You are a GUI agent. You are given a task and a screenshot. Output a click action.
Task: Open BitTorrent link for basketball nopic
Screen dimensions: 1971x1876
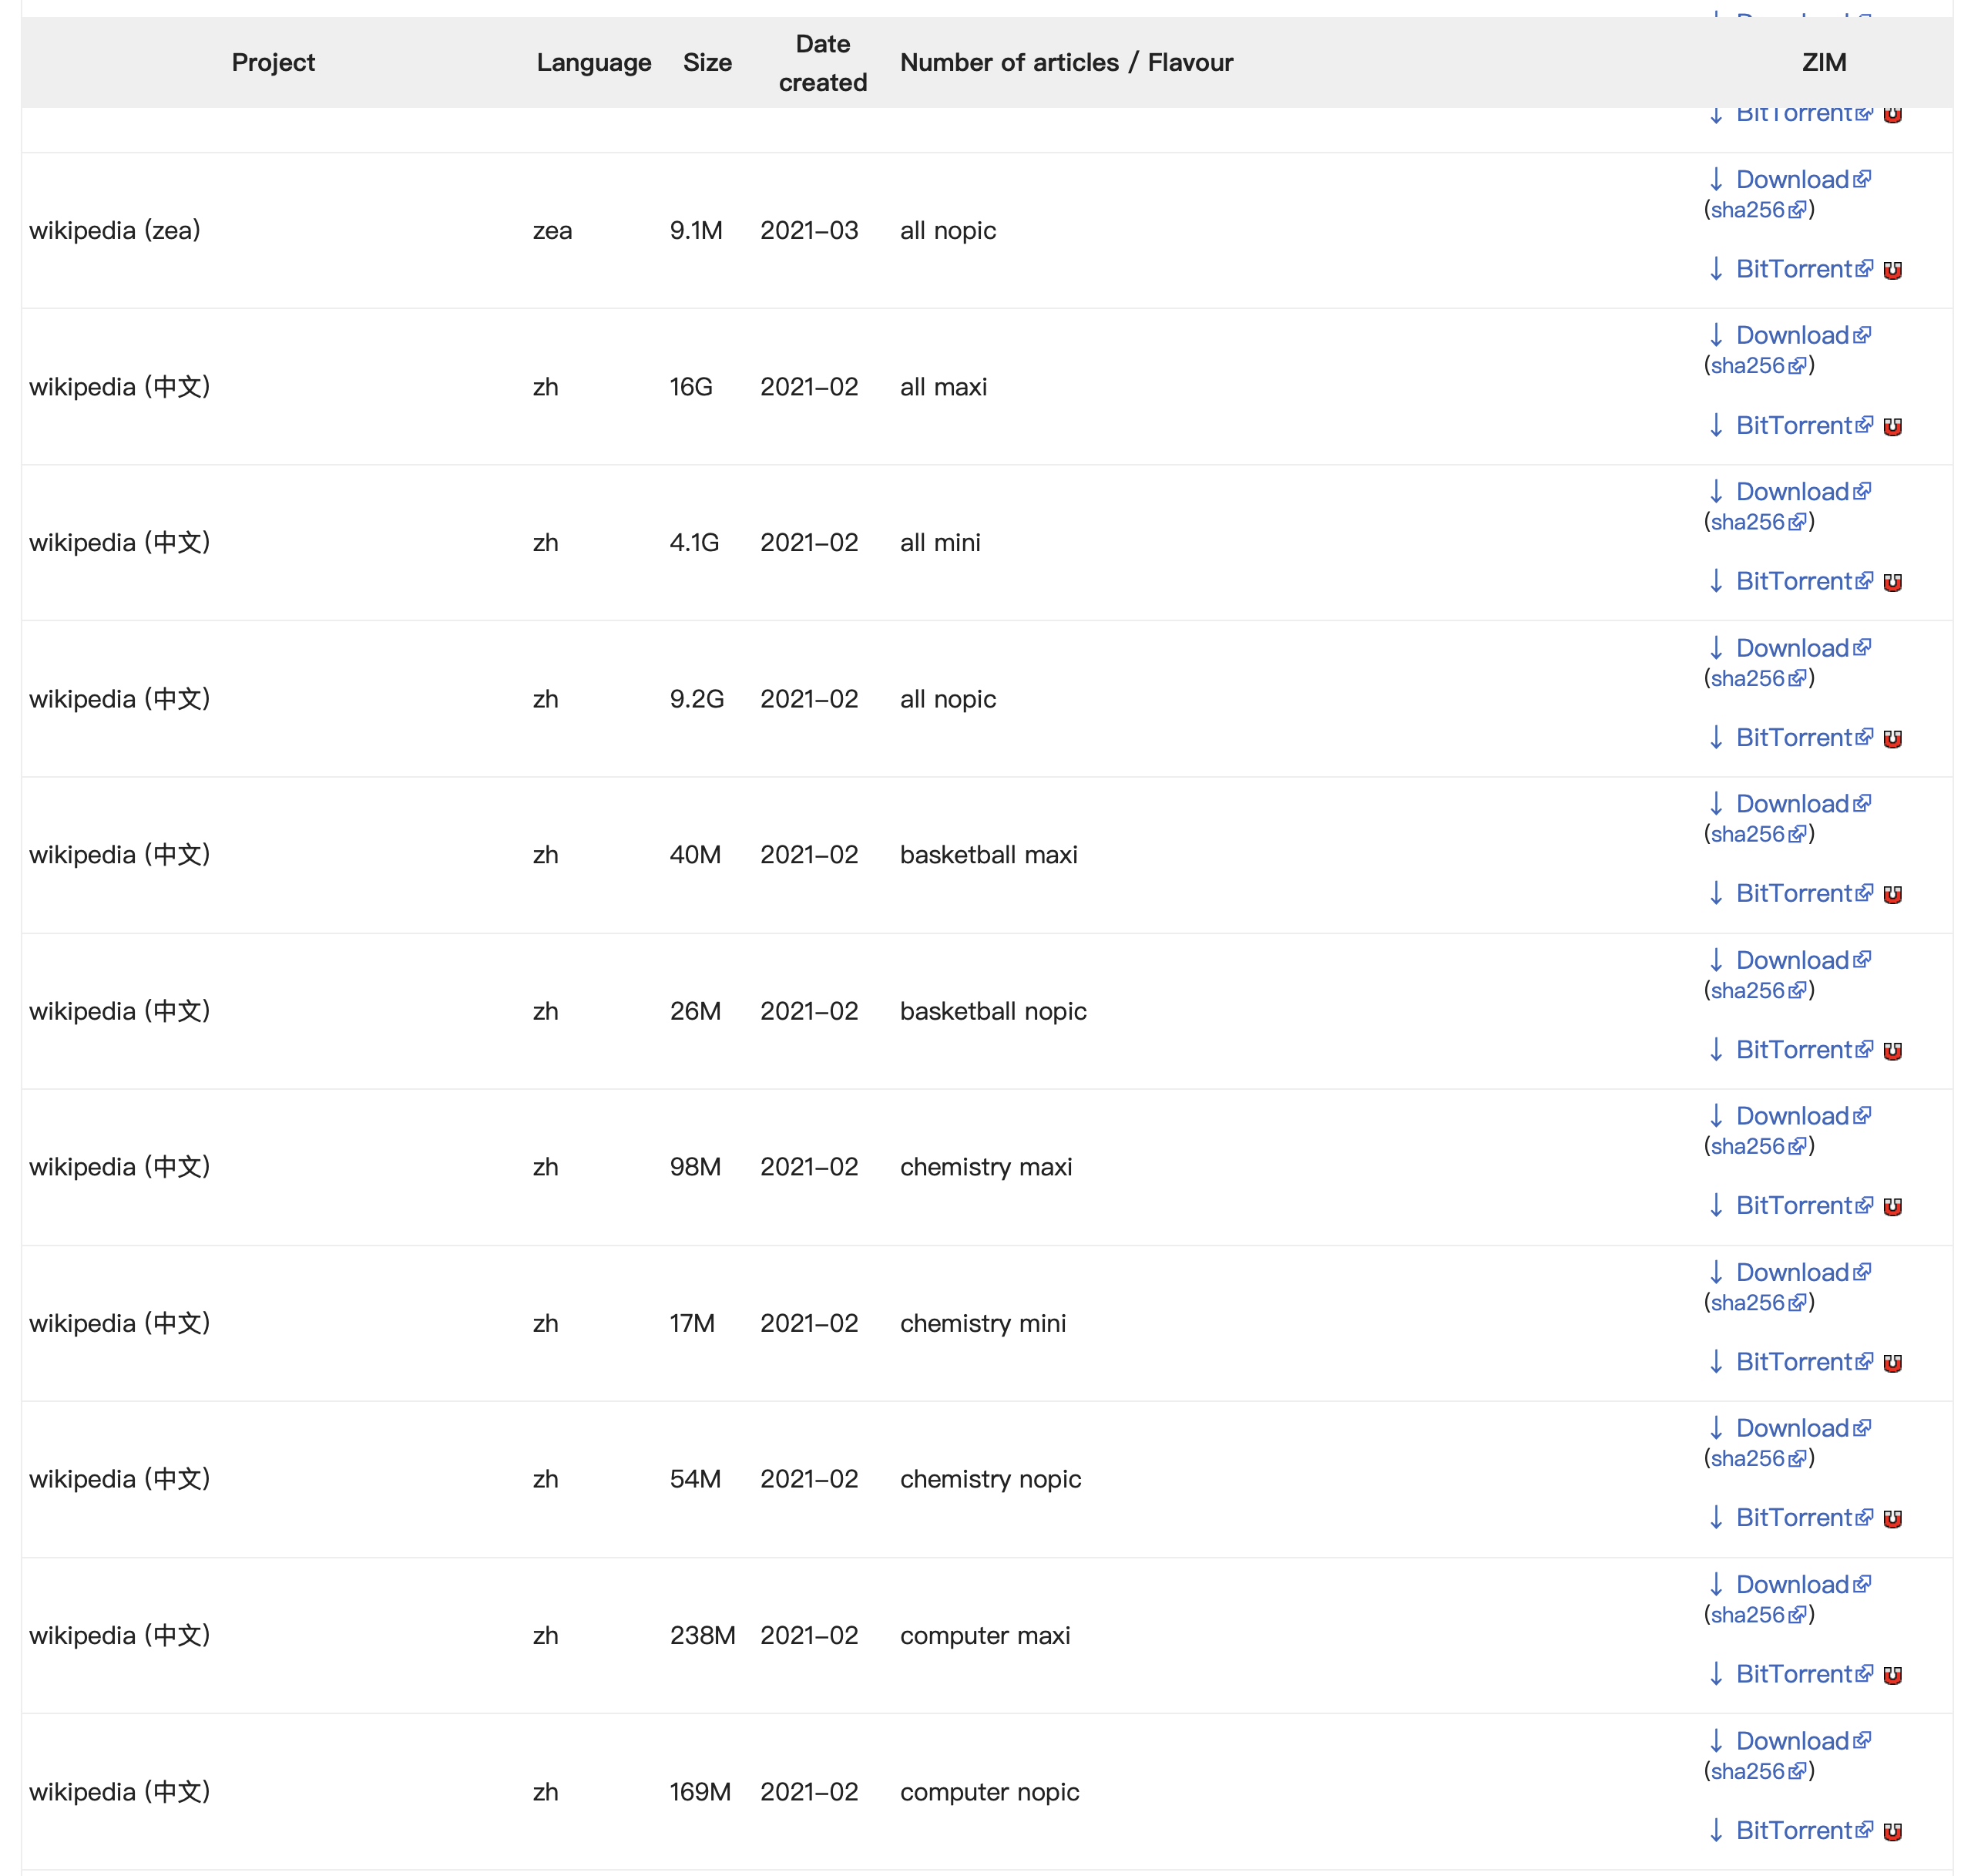(1793, 1050)
